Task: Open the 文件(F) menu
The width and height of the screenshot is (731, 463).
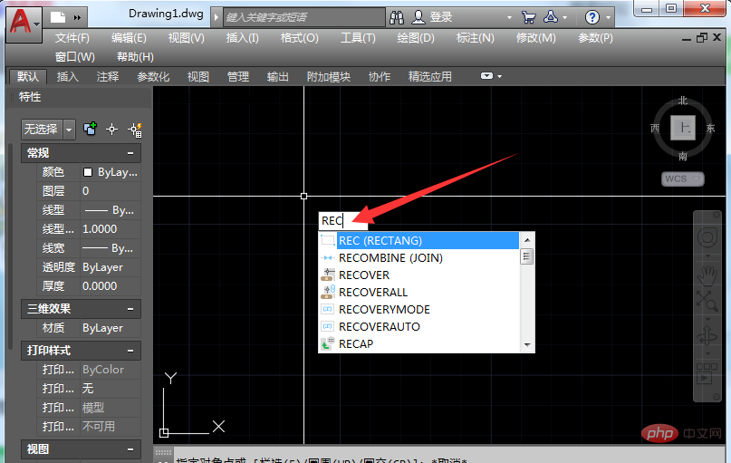Action: 72,38
